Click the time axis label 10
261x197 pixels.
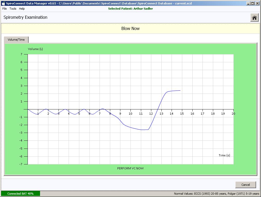130,114
